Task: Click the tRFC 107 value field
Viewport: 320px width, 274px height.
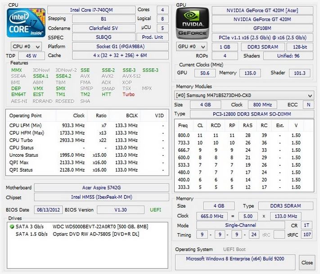Action: (307, 234)
